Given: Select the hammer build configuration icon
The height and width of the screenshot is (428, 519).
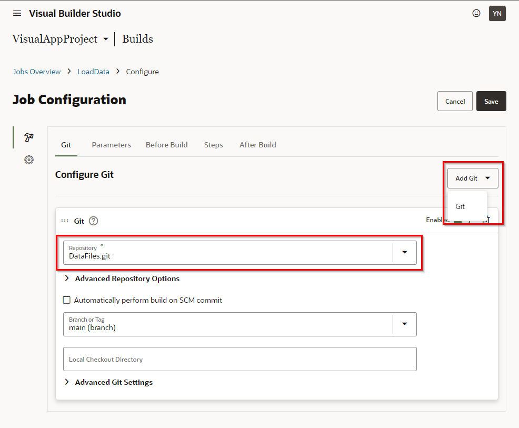Looking at the screenshot, I should coord(29,137).
